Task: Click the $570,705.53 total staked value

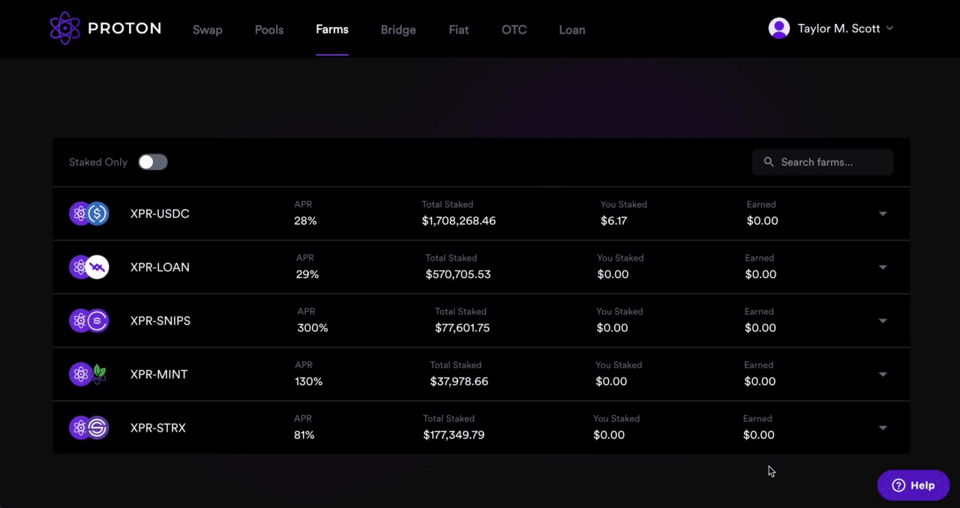Action: click(458, 274)
